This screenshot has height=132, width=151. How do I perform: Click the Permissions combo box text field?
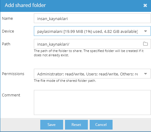[88, 74]
